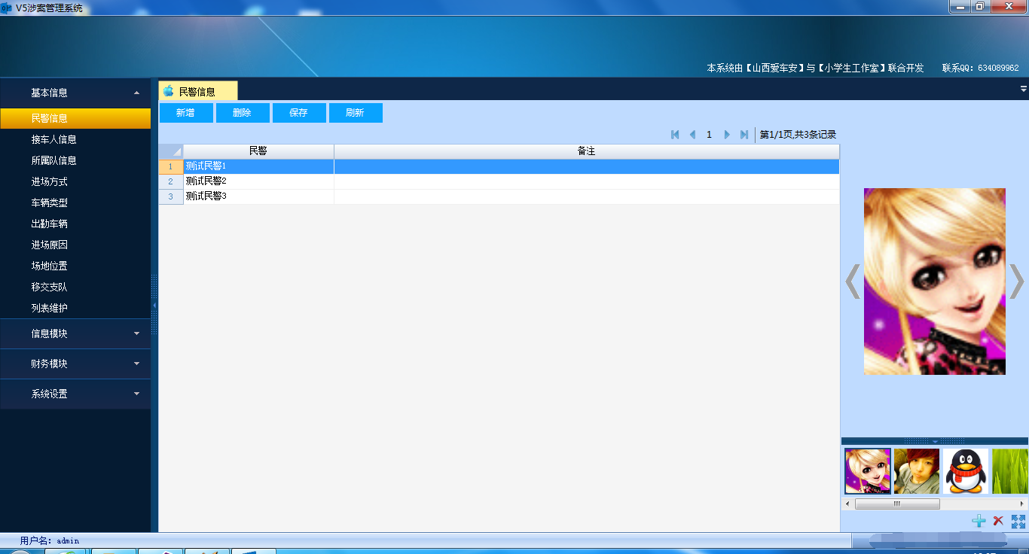
Task: Open 接车人信息 in the sidebar
Action: pos(75,139)
